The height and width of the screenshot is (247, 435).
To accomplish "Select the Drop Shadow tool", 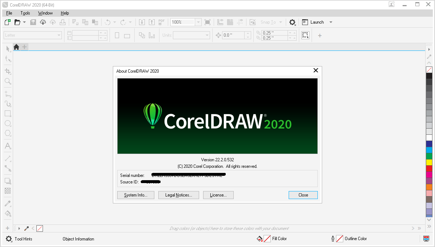I will point(8,181).
